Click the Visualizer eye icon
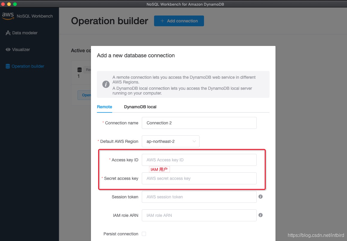The height and width of the screenshot is (241, 347). point(8,50)
